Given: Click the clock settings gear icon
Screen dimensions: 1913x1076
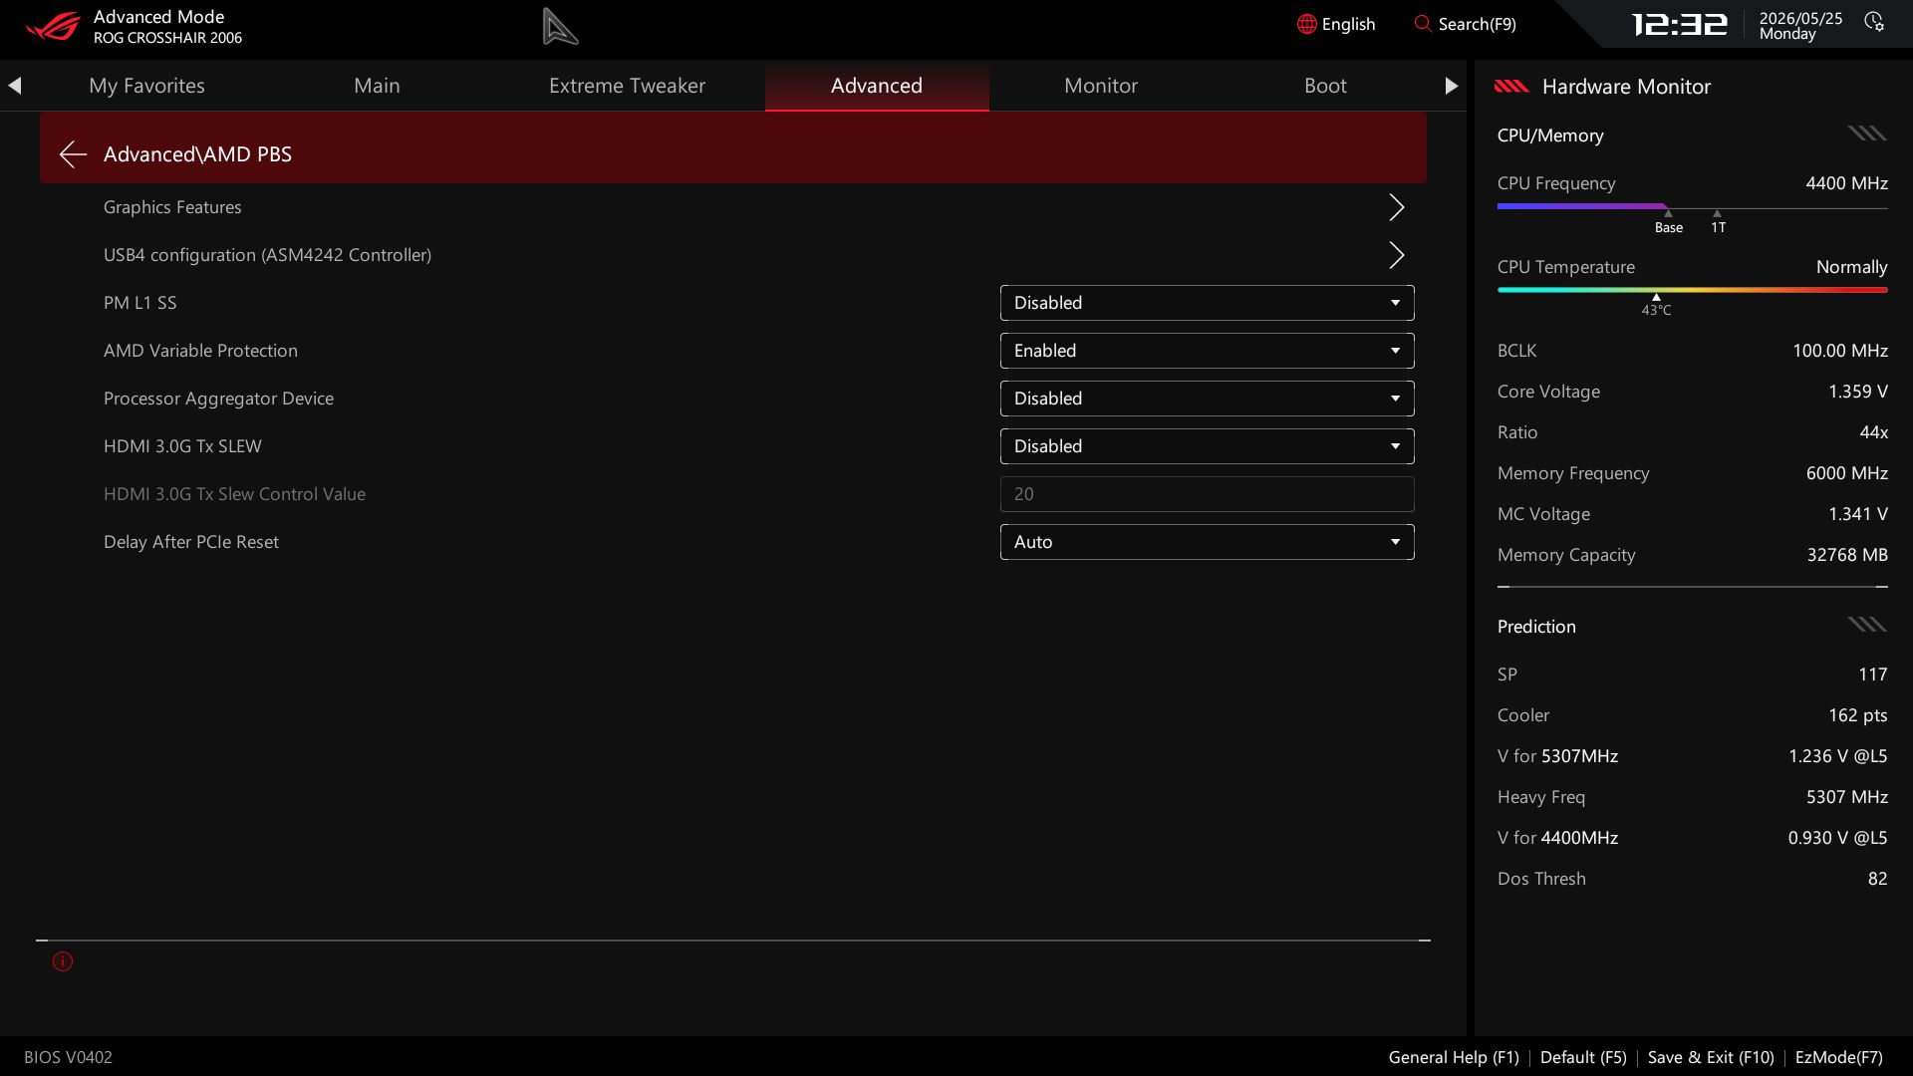Looking at the screenshot, I should (1874, 22).
